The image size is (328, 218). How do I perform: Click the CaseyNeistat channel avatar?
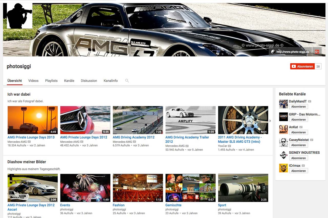pyautogui.click(x=283, y=142)
